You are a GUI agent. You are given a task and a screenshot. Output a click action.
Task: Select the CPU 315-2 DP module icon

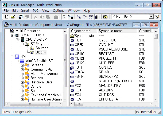22,40
